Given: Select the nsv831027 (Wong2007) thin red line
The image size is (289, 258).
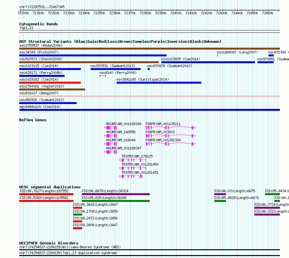Looking at the screenshot, I should click(x=149, y=96).
